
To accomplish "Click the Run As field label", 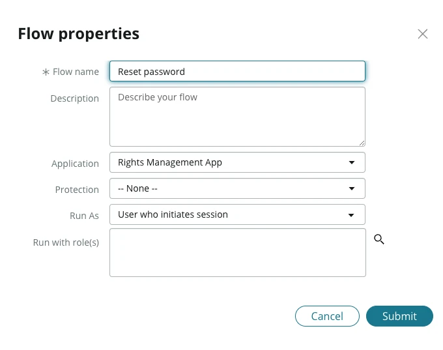I will 84,216.
